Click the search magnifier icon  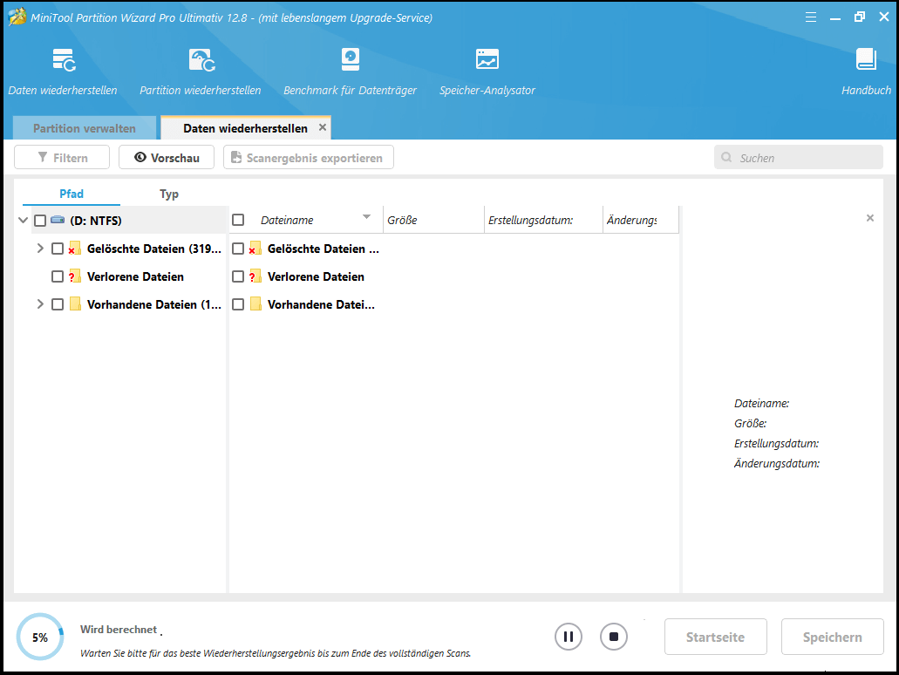pyautogui.click(x=726, y=157)
